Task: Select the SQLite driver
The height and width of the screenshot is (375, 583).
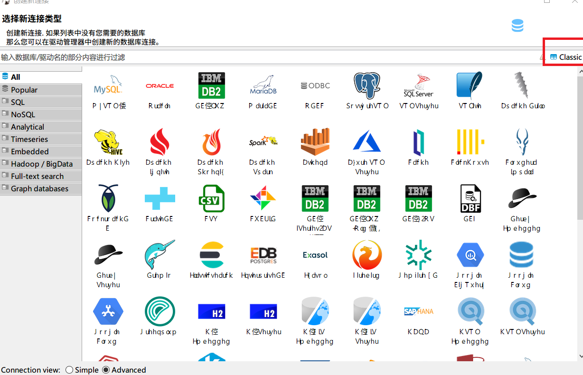Action: (x=470, y=90)
